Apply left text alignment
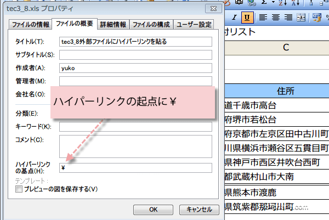 pos(263,18)
